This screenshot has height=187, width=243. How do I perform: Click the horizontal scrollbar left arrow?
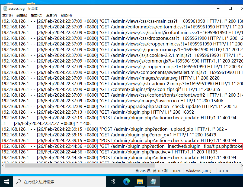click(3, 166)
